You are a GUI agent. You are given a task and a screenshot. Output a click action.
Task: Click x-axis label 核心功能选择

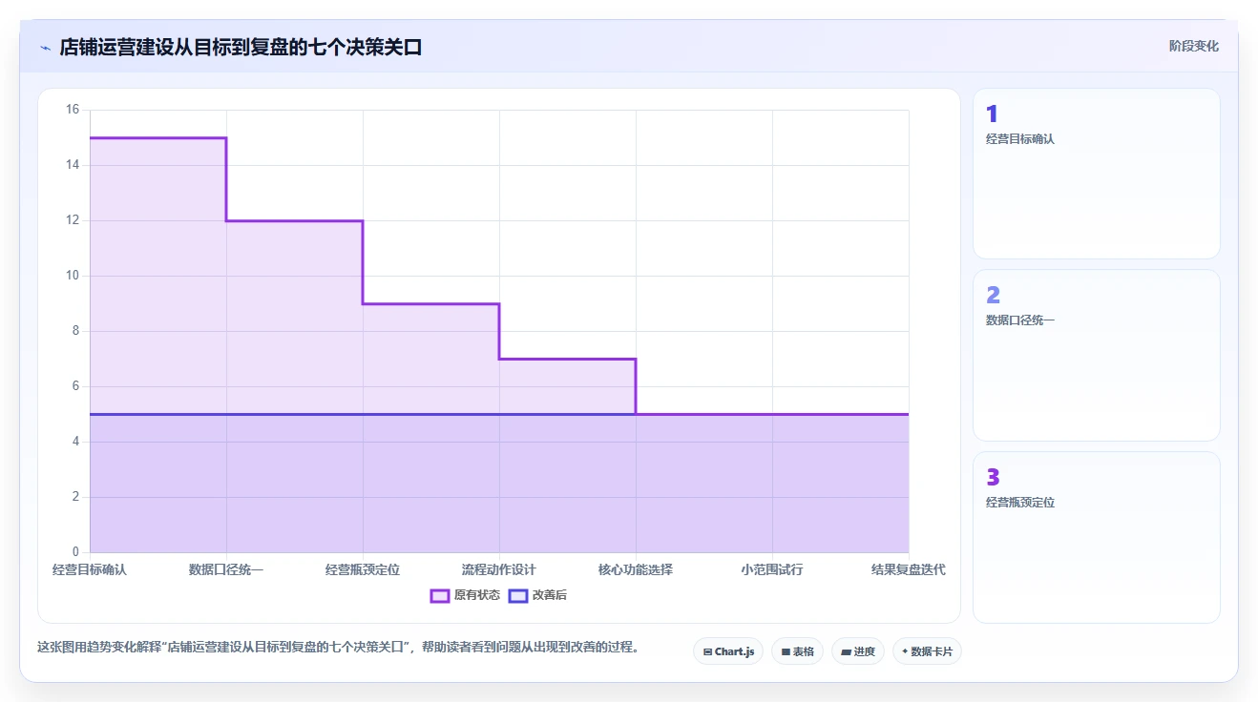tap(636, 569)
